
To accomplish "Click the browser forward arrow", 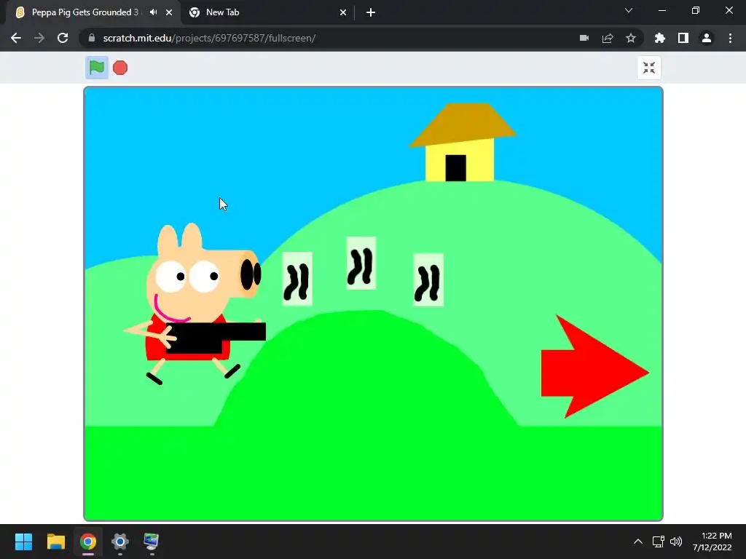I will click(39, 38).
